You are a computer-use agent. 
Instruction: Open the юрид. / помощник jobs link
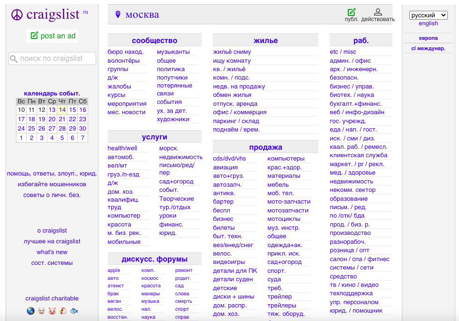[356, 311]
